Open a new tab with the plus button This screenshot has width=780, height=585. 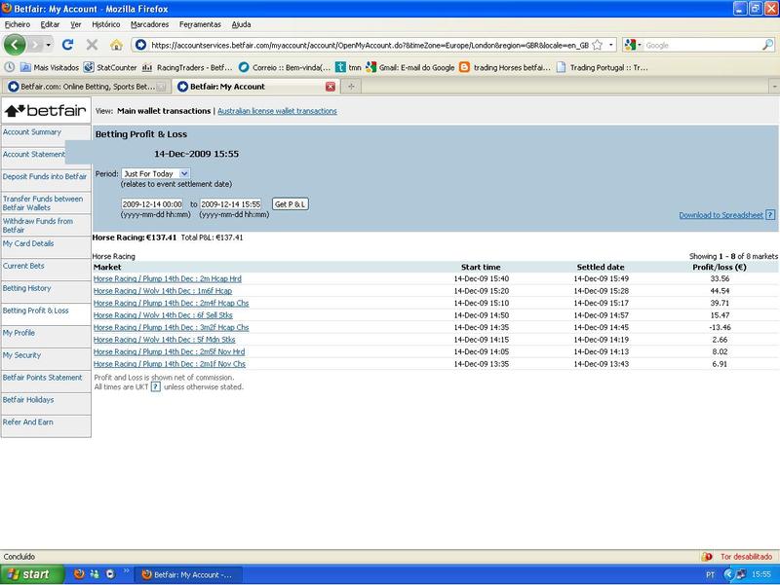pos(351,87)
